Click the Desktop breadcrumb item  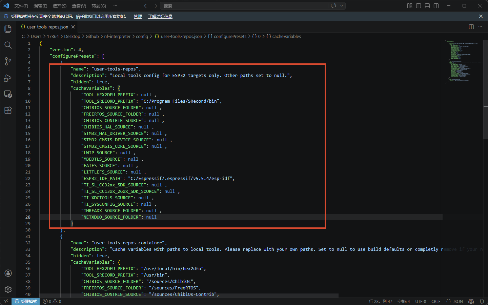point(72,36)
